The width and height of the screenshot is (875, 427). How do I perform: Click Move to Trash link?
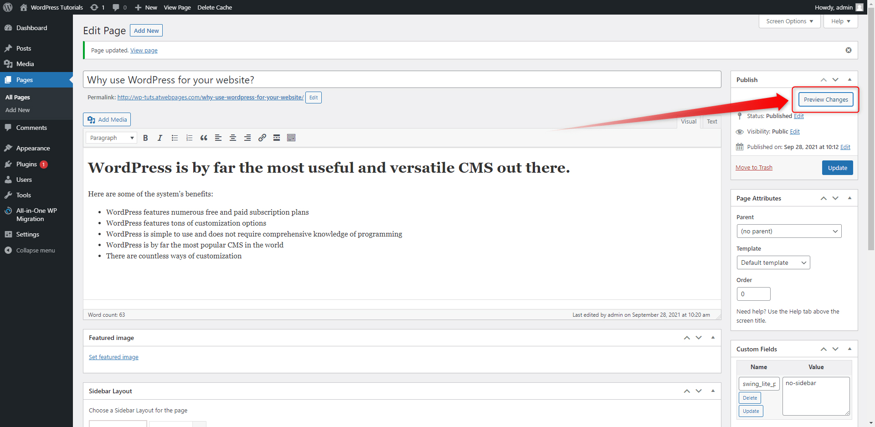pos(754,168)
